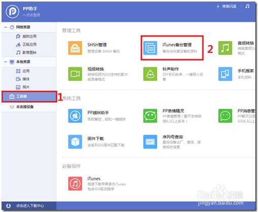Viewport: 258px width, 212px height.
Task: Click the 未连接设备 device icon
Action: pos(12,107)
